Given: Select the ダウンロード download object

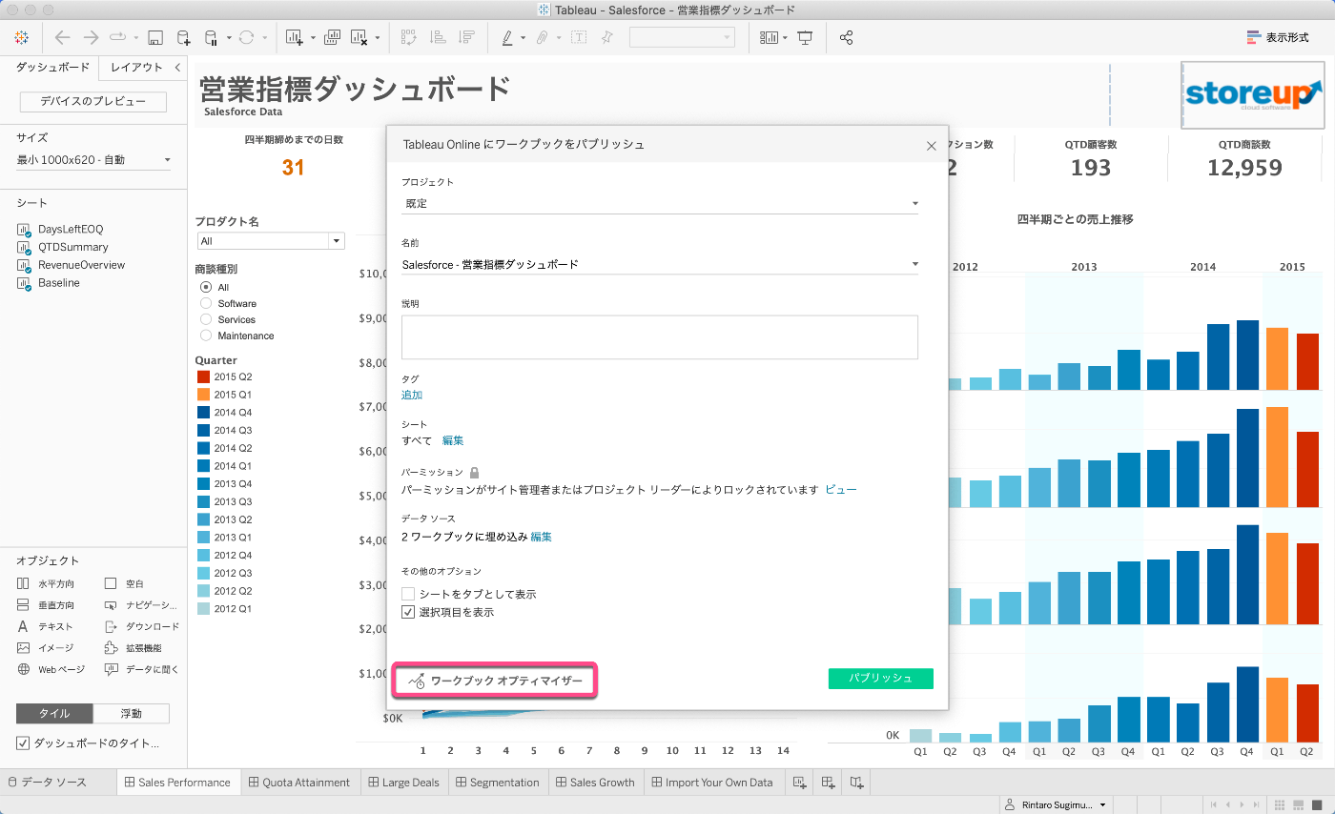Looking at the screenshot, I should [141, 626].
